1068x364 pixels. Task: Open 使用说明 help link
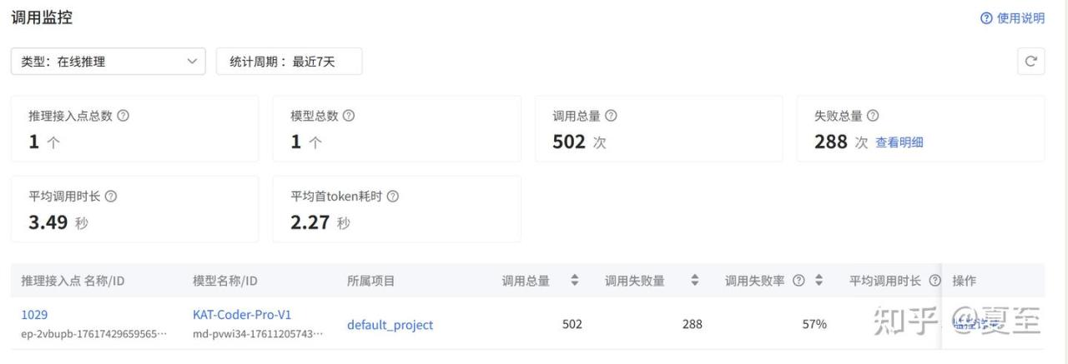coord(1013,18)
